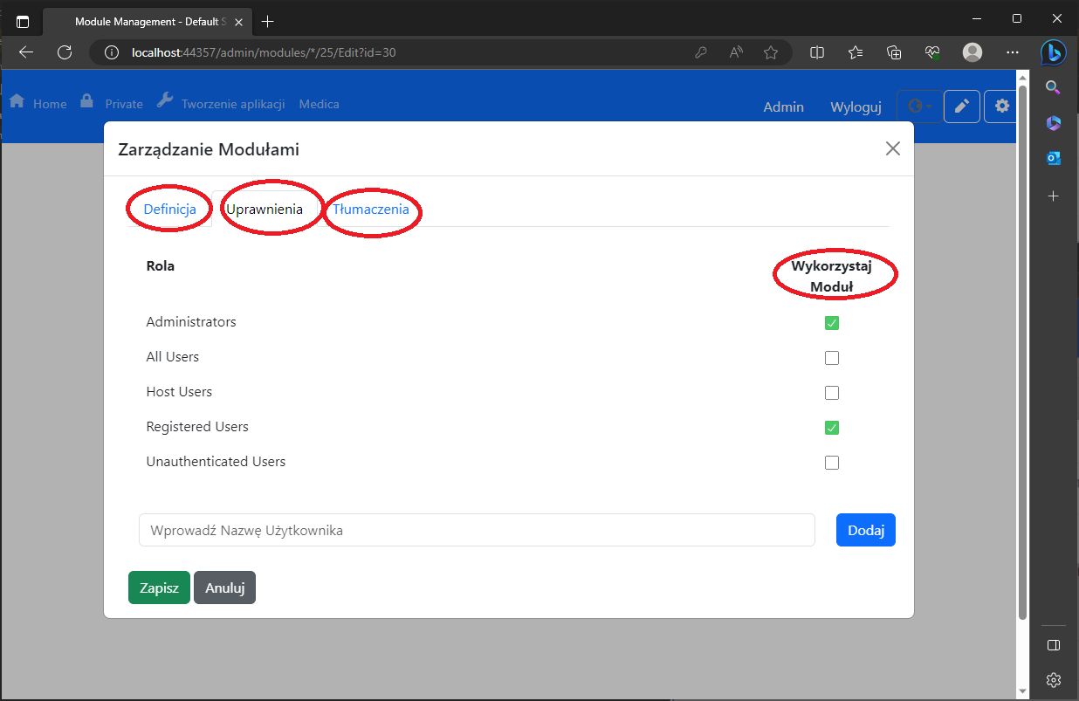This screenshot has width=1079, height=701.
Task: Open Edge settings via ellipsis menu
Action: pos(1012,52)
